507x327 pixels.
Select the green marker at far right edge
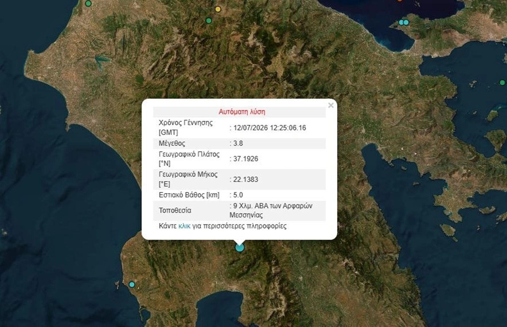[x=503, y=82]
